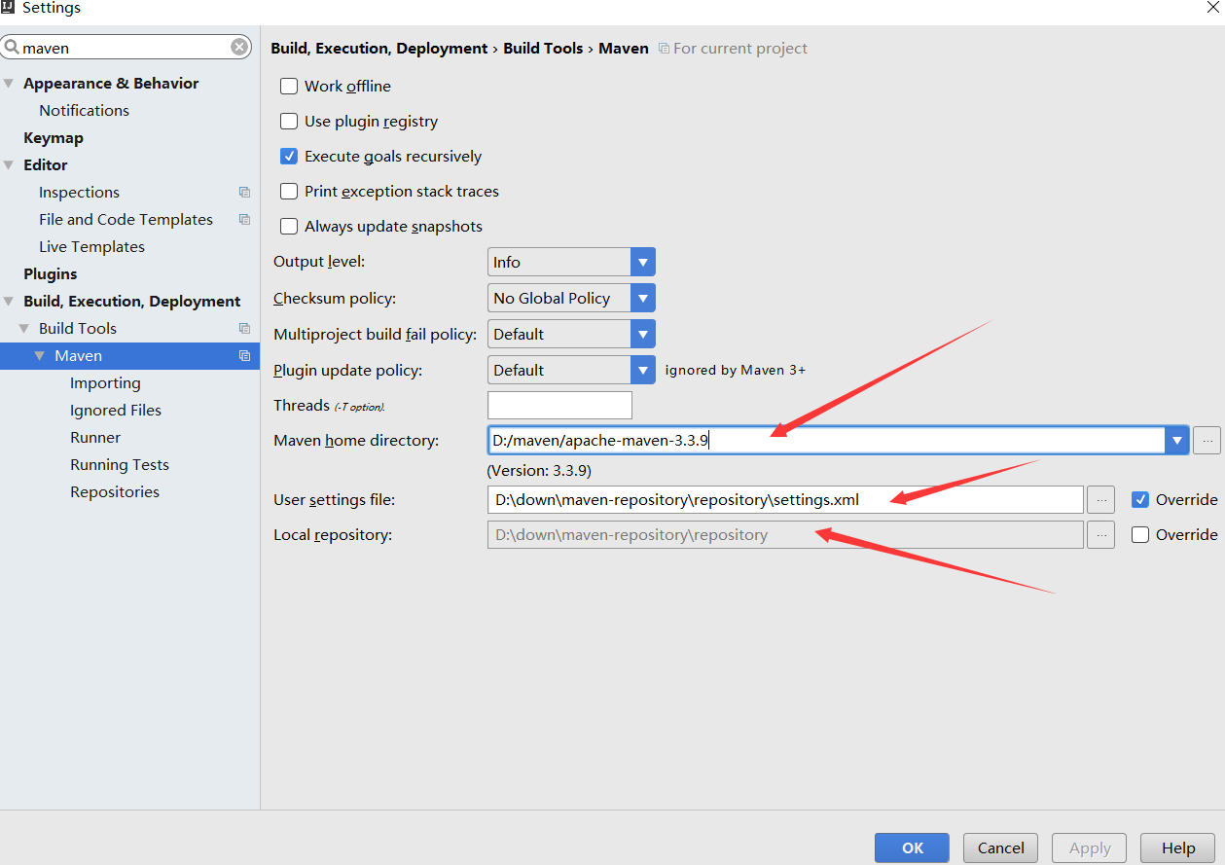Collapse the Build Tools tree node

pyautogui.click(x=24, y=329)
